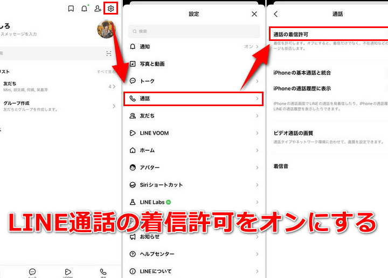The width and height of the screenshot is (388, 278).
Task: Open 通話 settings entry
Action: [193, 99]
